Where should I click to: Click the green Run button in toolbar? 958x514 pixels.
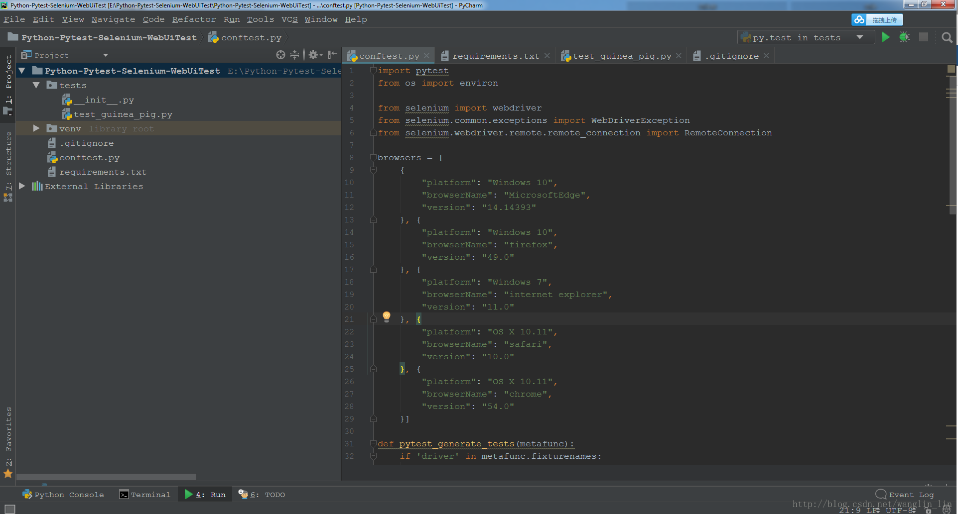click(885, 37)
